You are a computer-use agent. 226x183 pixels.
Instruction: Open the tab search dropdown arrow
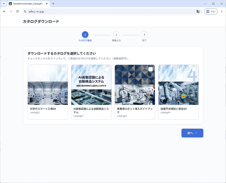click(x=4, y=4)
